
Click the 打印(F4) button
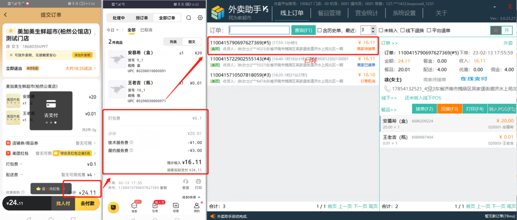[x=475, y=109]
